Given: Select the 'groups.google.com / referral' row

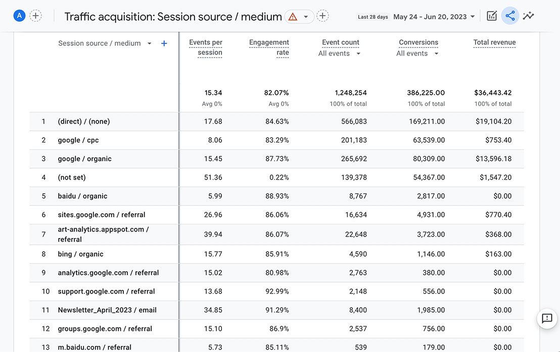Looking at the screenshot, I should (x=276, y=329).
